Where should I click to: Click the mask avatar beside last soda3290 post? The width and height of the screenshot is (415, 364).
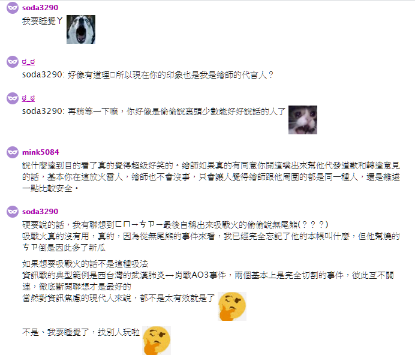click(x=13, y=212)
